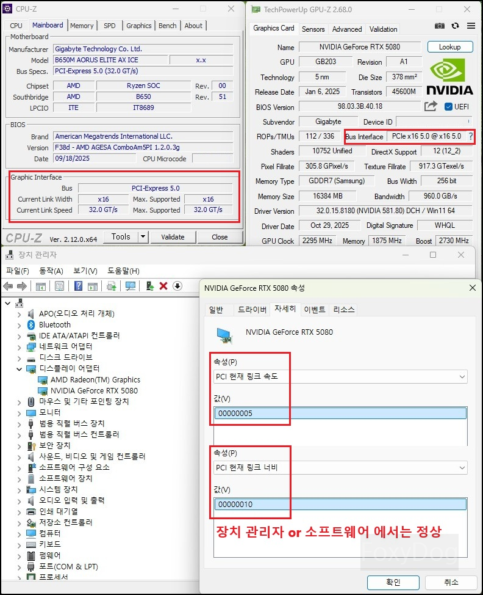
Task: Open the Advanced tab in GPU-Z
Action: pos(347,29)
